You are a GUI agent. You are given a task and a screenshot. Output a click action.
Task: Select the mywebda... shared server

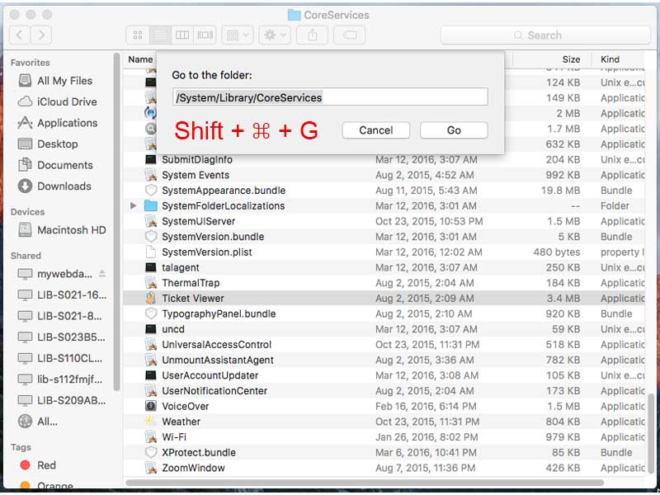55,274
